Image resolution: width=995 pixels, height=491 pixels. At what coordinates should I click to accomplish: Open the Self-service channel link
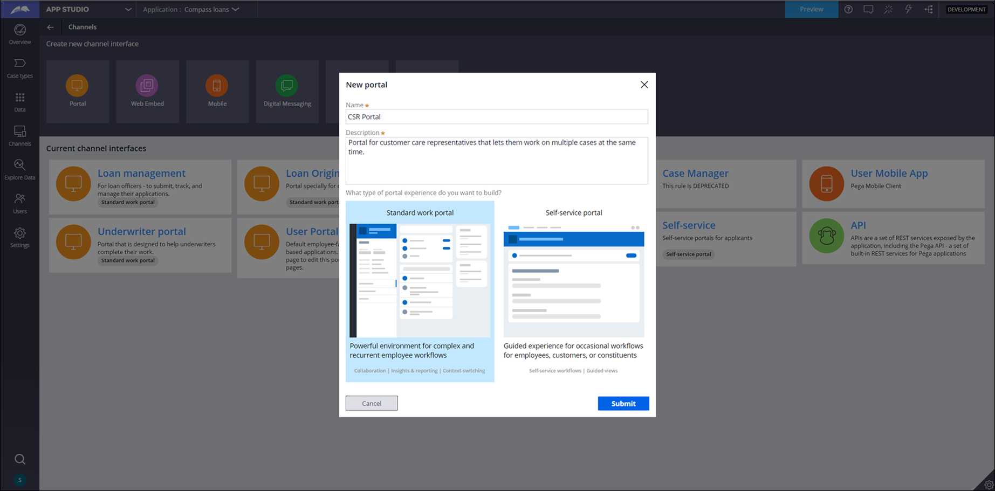pos(689,225)
